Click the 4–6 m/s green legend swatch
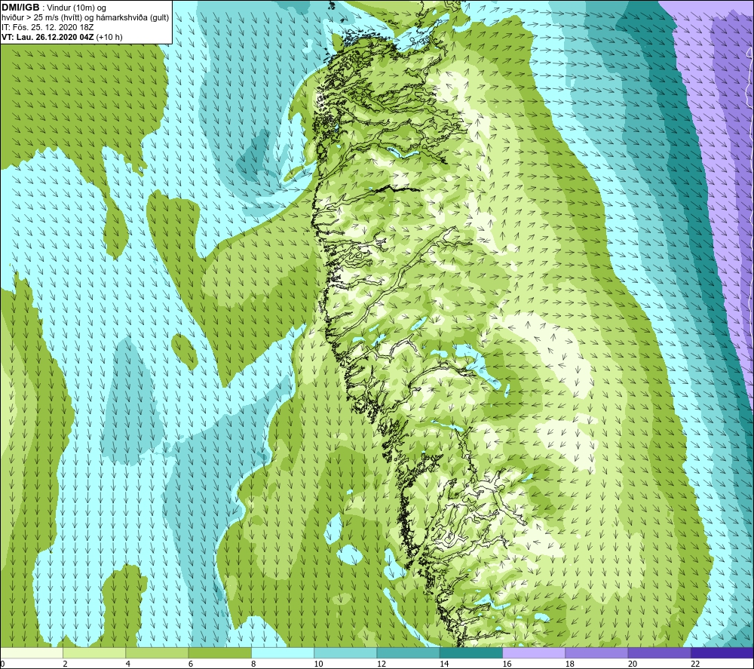Image resolution: width=754 pixels, height=669 pixels. [157, 652]
